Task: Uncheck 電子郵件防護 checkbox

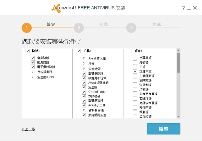Action: [x=33, y=67]
